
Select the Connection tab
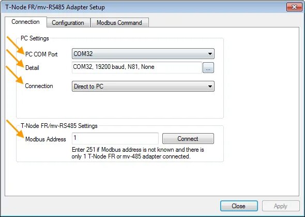click(x=26, y=22)
